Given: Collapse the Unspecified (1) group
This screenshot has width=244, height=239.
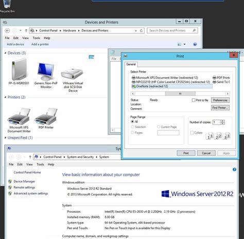Looking at the screenshot, I should 5,138.
